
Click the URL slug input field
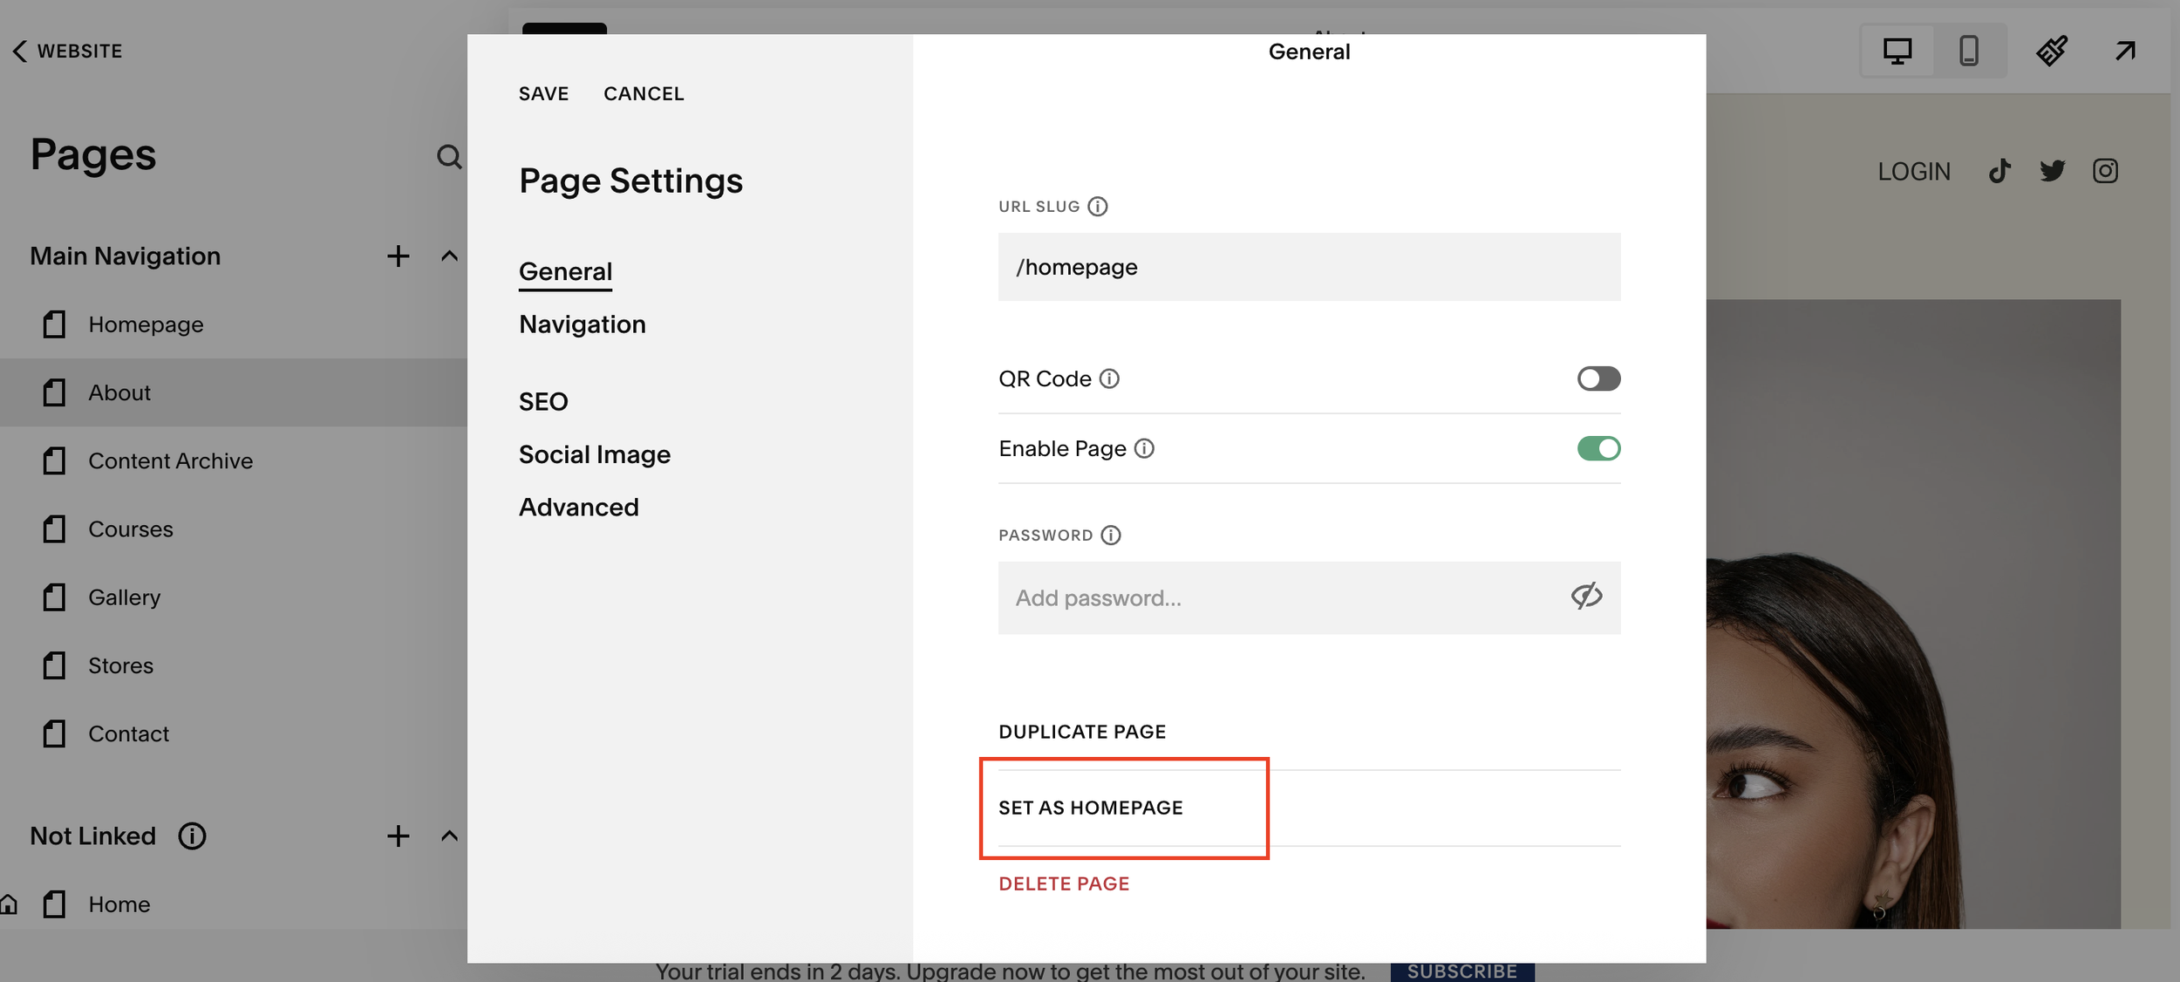(x=1308, y=267)
